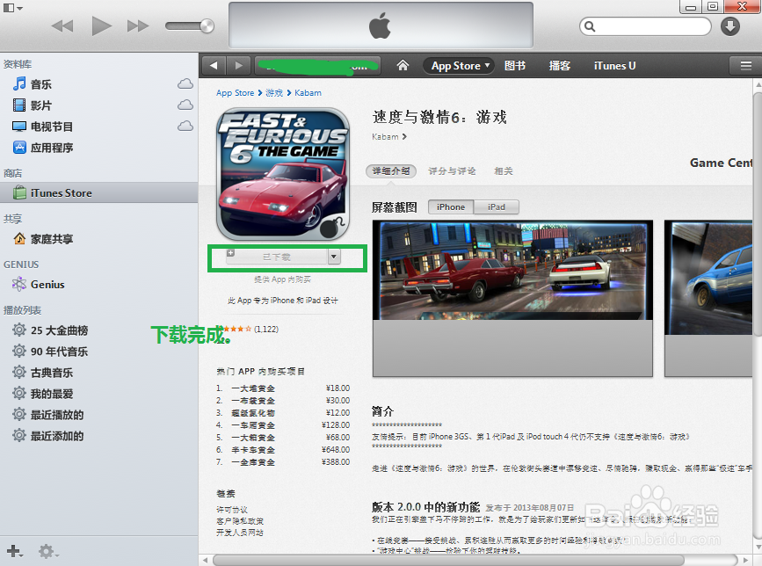
Task: Open the downloads arrow icon
Action: (x=730, y=26)
